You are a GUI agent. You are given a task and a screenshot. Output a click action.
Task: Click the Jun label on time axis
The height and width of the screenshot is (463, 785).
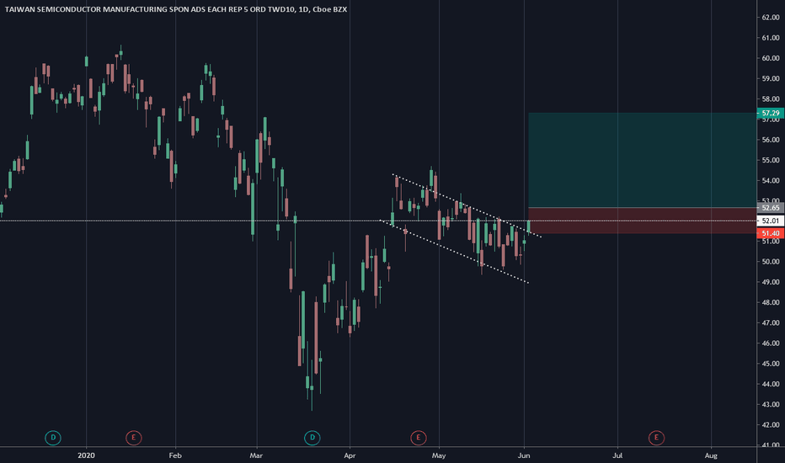pos(524,455)
